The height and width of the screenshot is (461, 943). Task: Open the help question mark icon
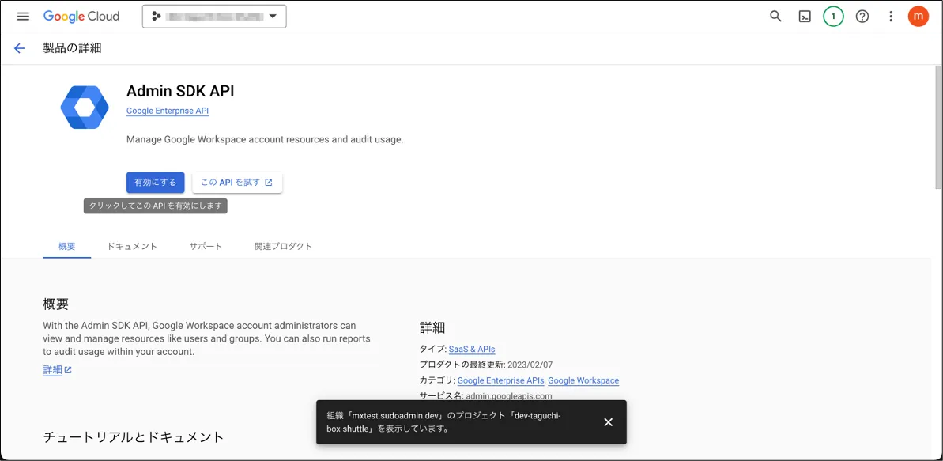[x=862, y=16]
